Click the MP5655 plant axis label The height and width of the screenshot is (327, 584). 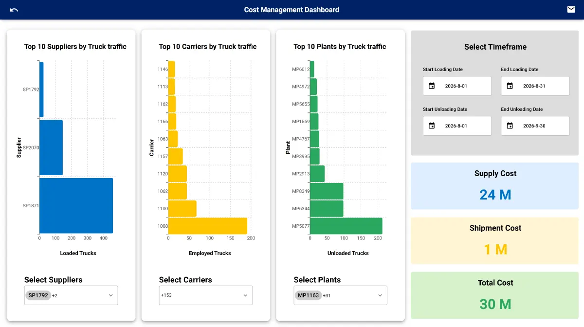pos(301,104)
